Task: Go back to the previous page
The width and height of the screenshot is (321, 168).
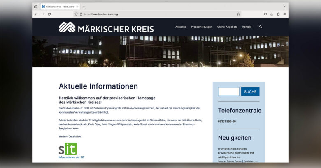Action: pyautogui.click(x=36, y=14)
